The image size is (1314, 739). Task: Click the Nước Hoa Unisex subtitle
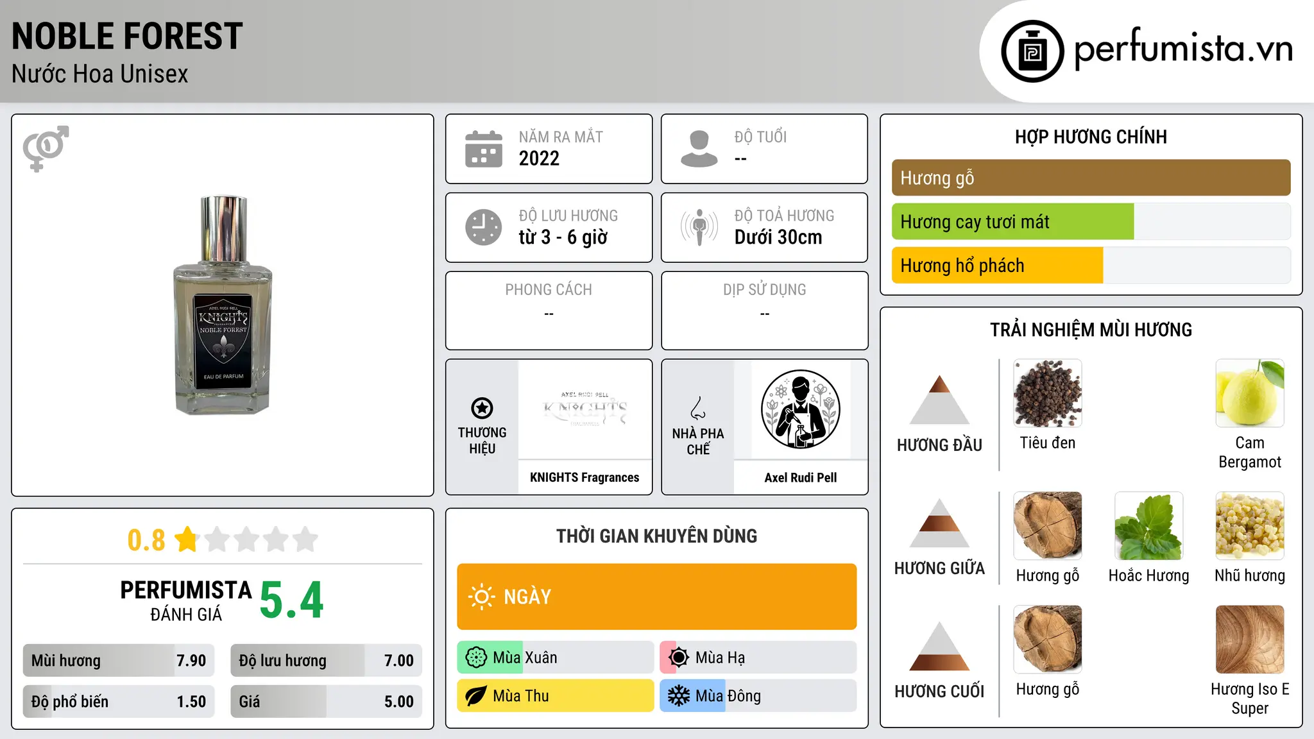point(100,74)
